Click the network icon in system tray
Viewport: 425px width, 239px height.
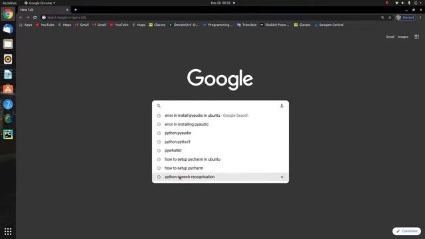point(396,3)
